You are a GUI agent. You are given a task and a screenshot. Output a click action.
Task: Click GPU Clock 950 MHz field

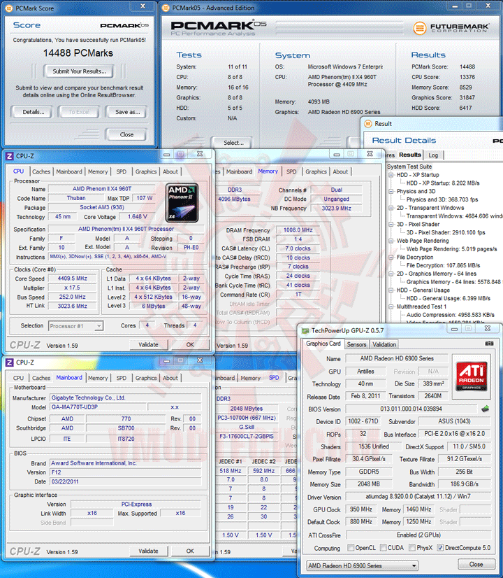[x=361, y=509]
